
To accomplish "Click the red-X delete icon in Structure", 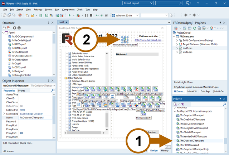I will [9, 28].
